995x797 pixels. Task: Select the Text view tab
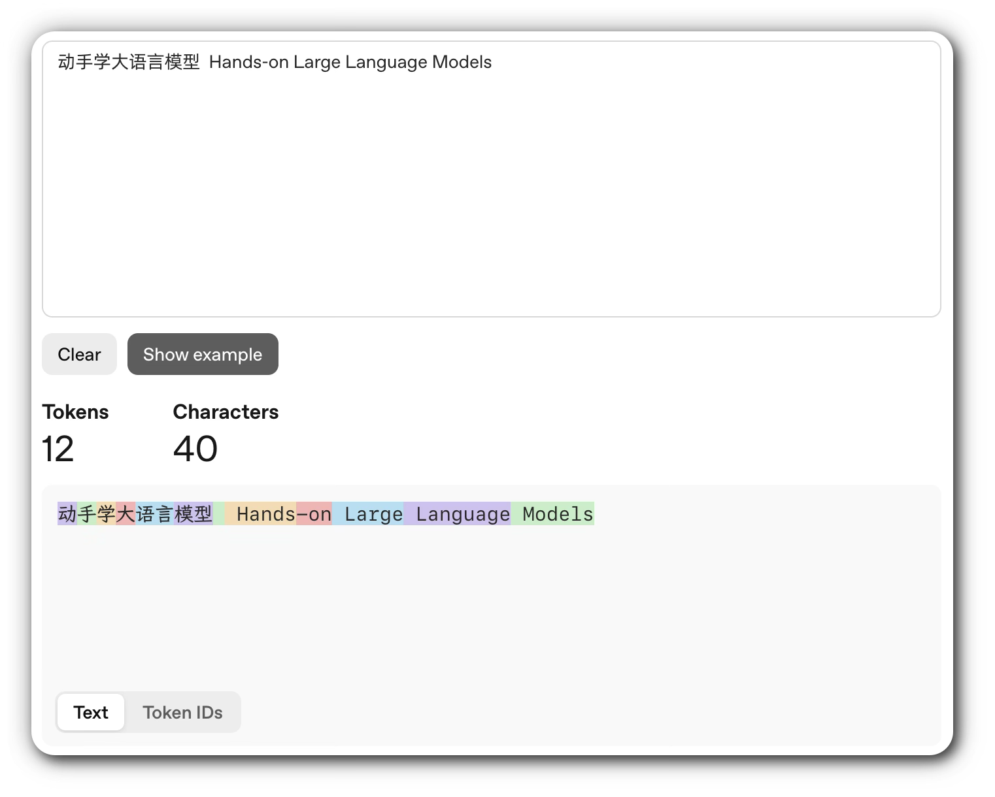coord(91,712)
